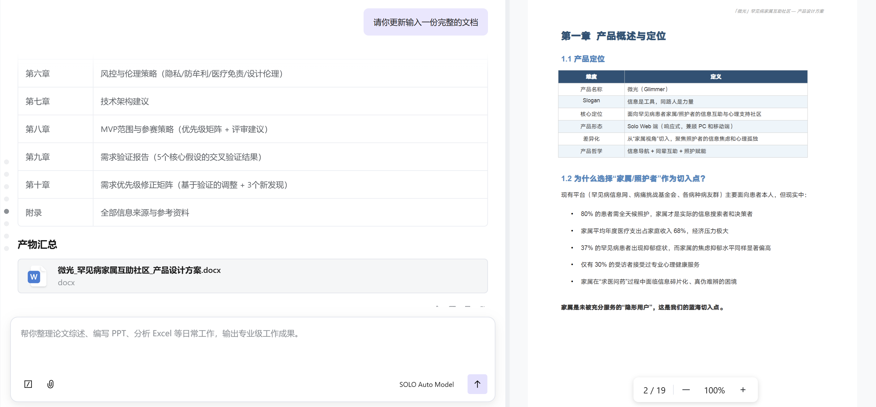Focus the chat message input box
This screenshot has width=876, height=407.
(252, 346)
